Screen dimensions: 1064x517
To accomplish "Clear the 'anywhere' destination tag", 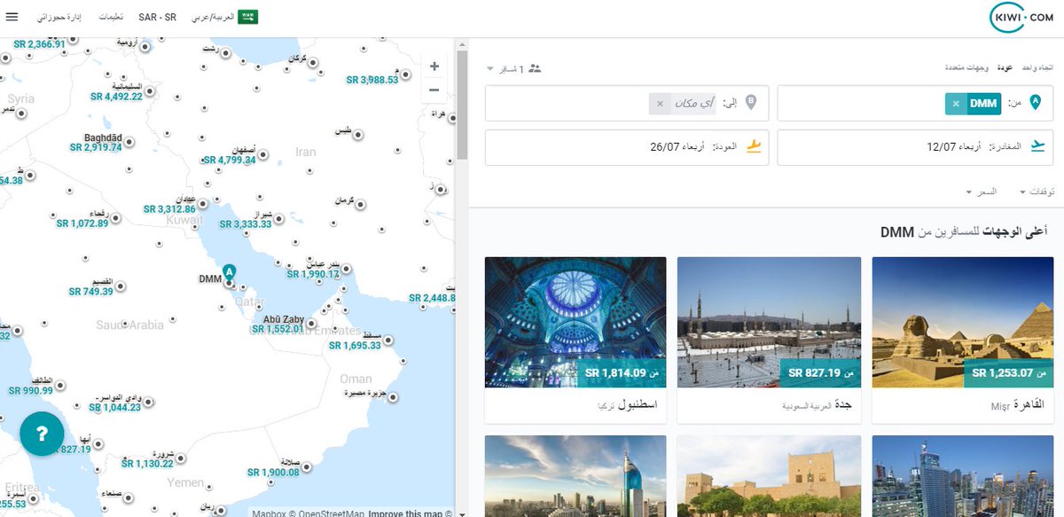I will tap(659, 104).
